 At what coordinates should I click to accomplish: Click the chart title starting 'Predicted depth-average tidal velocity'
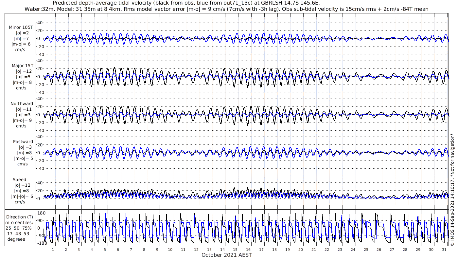(x=186, y=3)
